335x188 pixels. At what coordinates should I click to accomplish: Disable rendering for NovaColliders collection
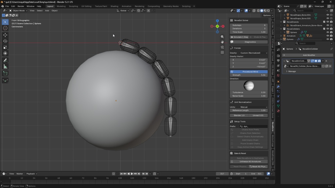331,29
